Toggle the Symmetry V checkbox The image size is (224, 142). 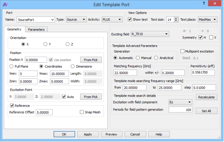point(211,37)
